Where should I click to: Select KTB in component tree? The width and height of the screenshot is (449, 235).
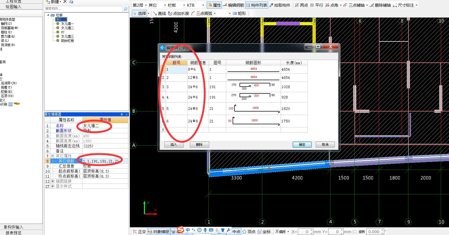point(63,19)
